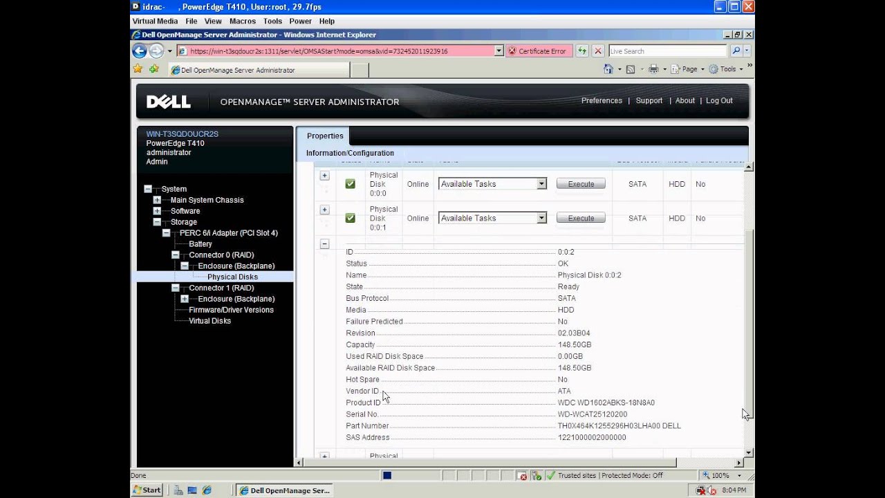Refresh the page with the green arrows icon

pos(582,50)
